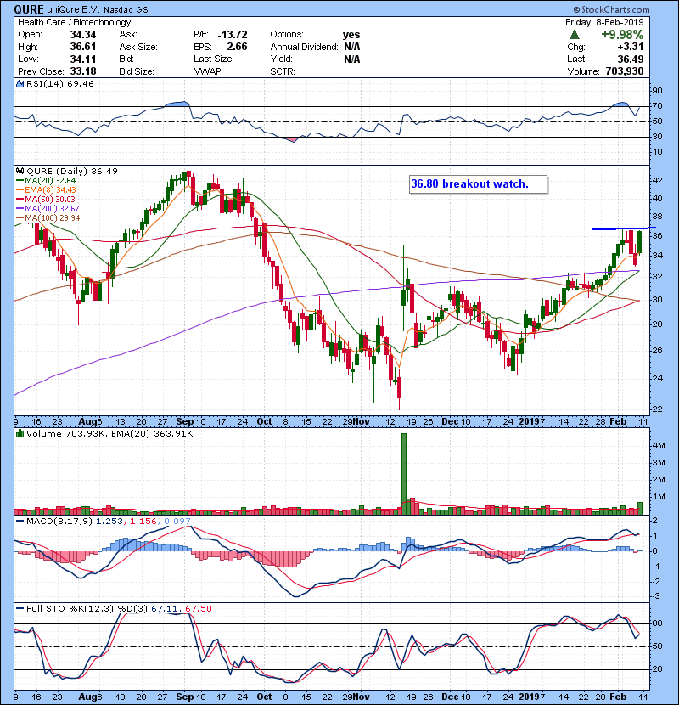Screen dimensions: 679x705
Task: Click the Annual Dividend N/A value
Action: 351,47
